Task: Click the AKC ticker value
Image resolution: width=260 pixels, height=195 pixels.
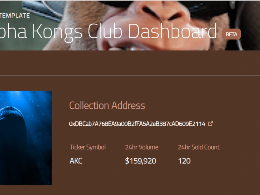Action: point(76,161)
